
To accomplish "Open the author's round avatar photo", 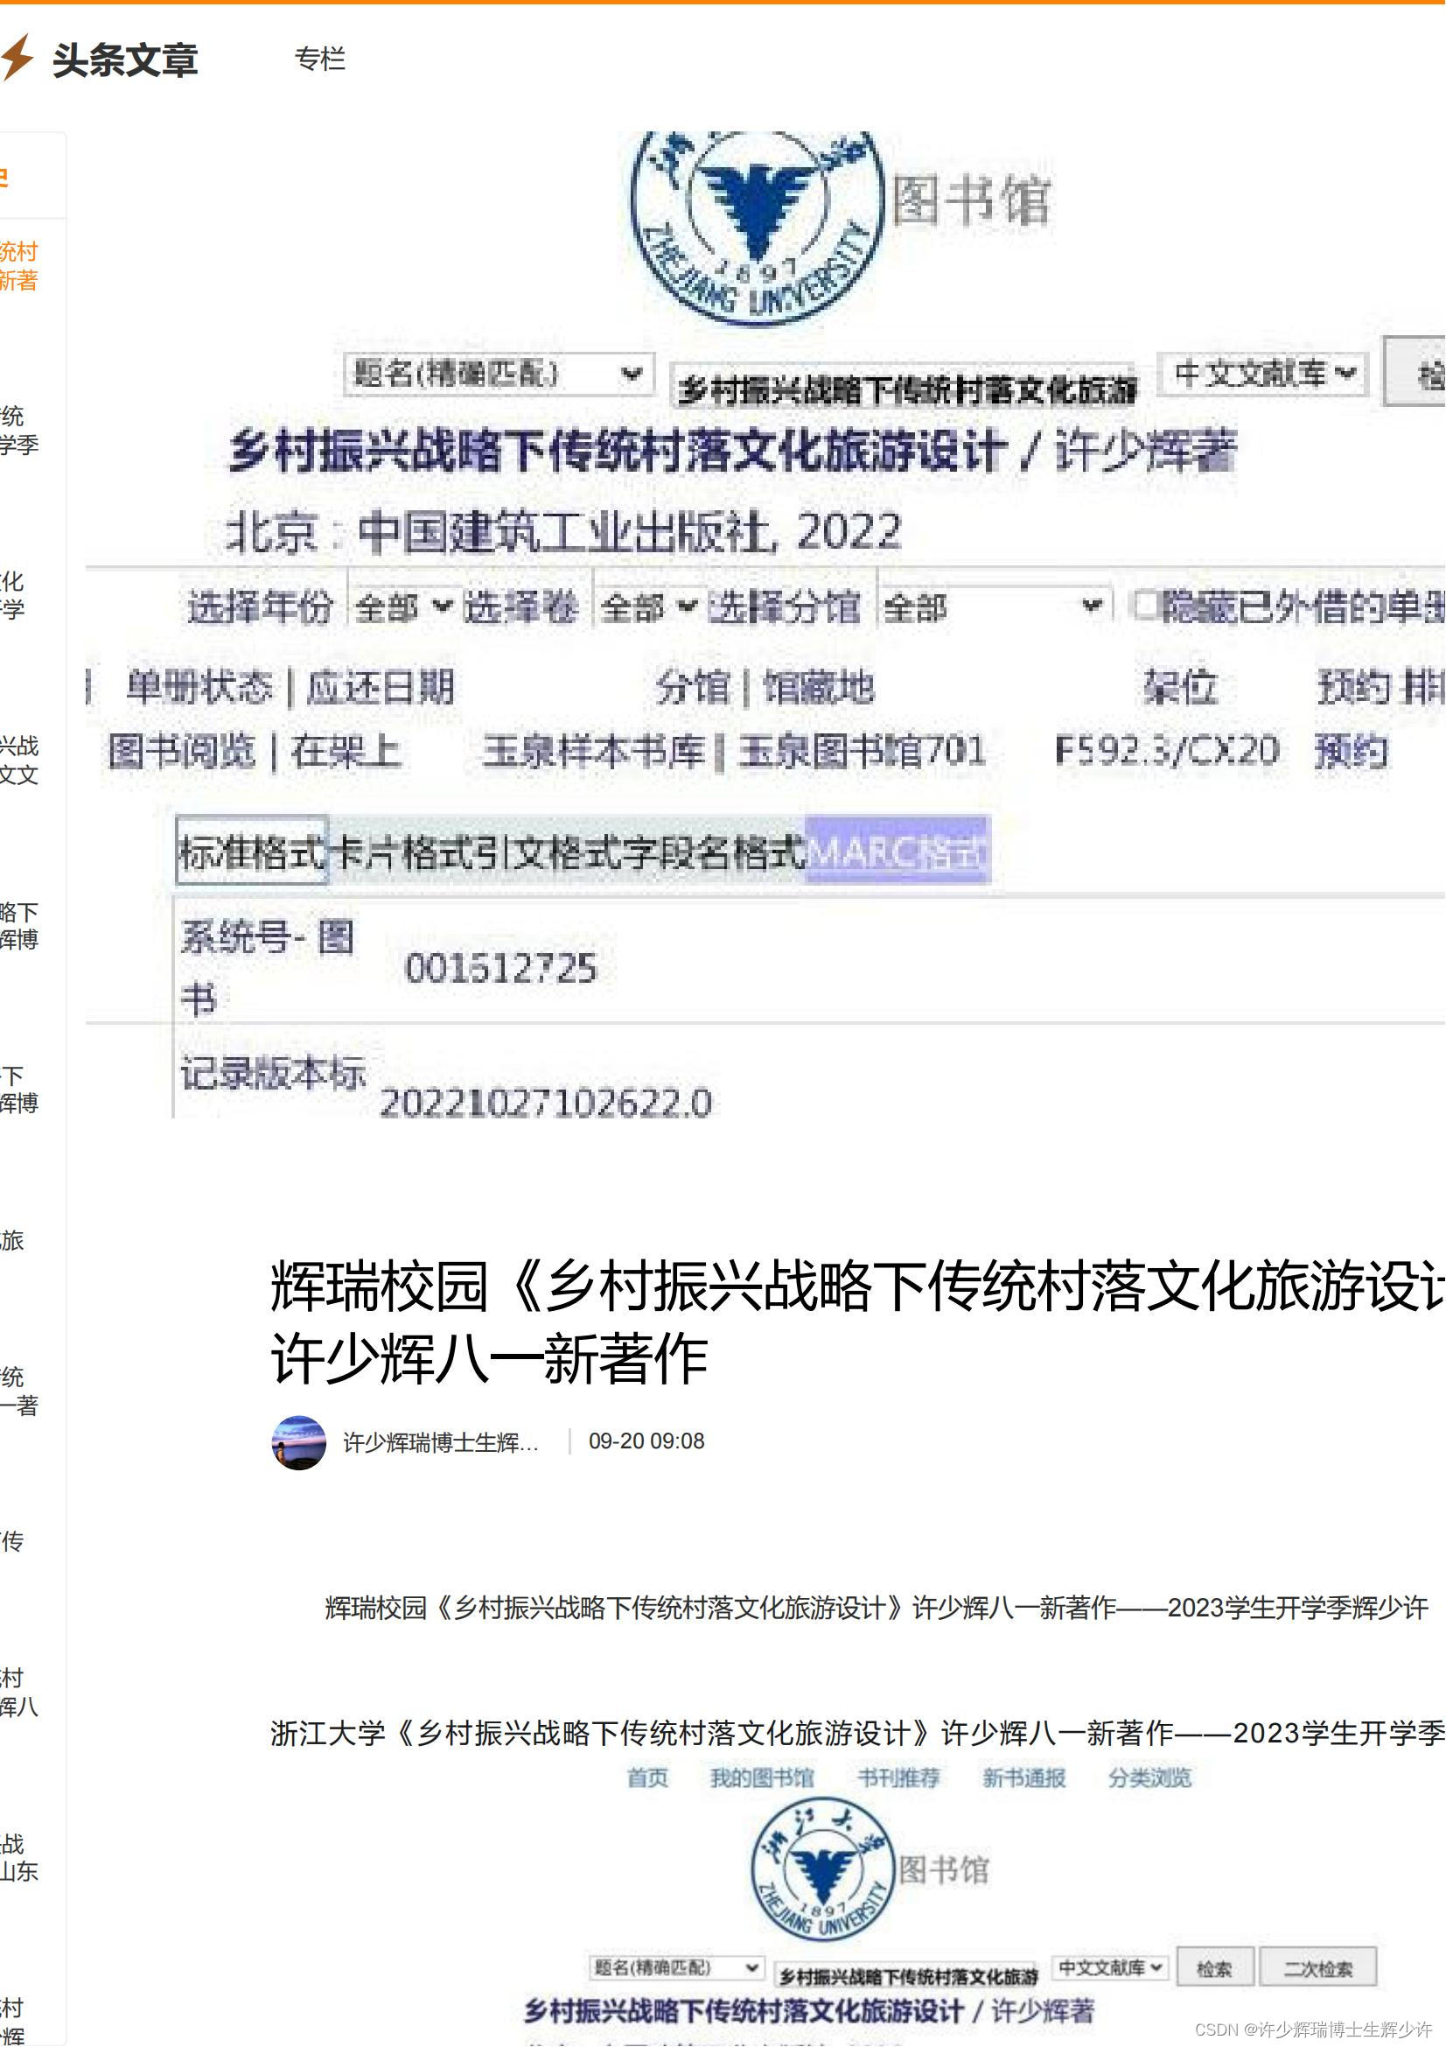I will 299,1441.
